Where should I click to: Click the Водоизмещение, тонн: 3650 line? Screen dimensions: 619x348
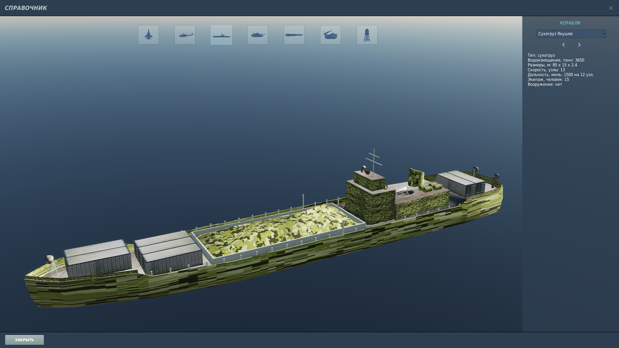tap(556, 60)
